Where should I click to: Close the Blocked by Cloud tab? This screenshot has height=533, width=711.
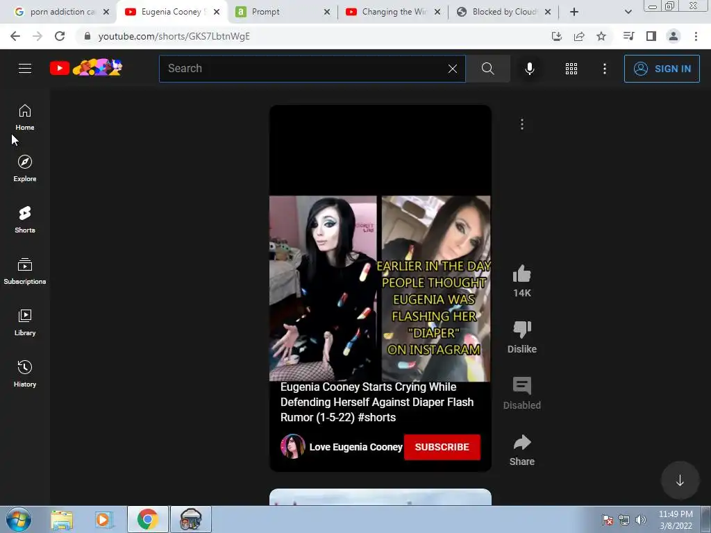[548, 12]
